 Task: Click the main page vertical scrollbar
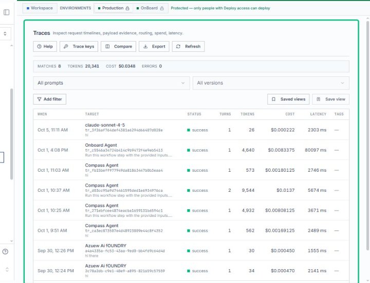[x=367, y=136]
